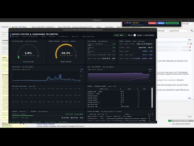The height and width of the screenshot is (146, 194).
Task: Click the green icon in middle message row
Action: coord(185,47)
